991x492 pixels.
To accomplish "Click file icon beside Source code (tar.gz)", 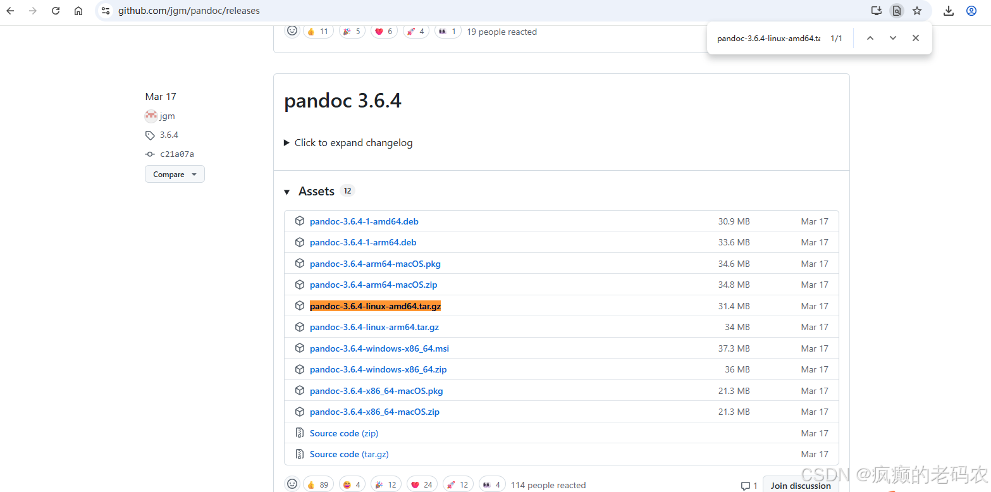I will 300,453.
